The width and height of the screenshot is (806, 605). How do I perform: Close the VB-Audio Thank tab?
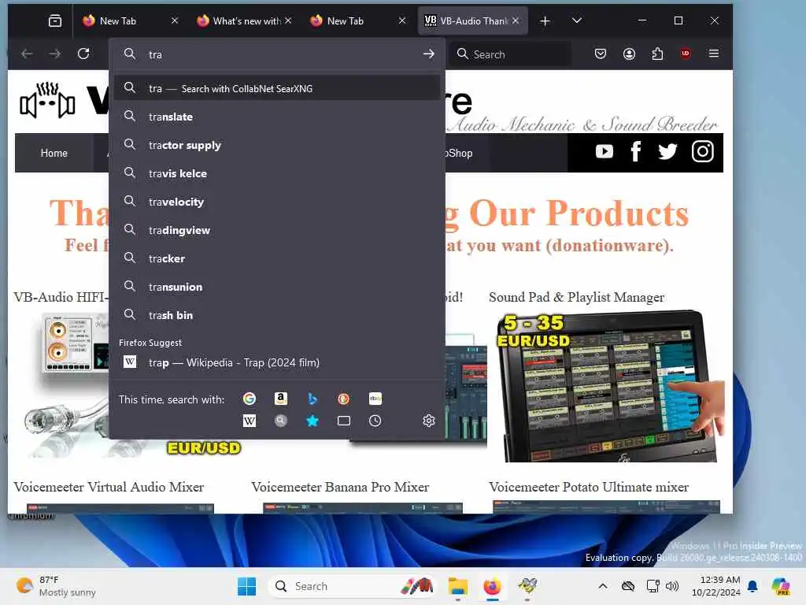pos(516,20)
